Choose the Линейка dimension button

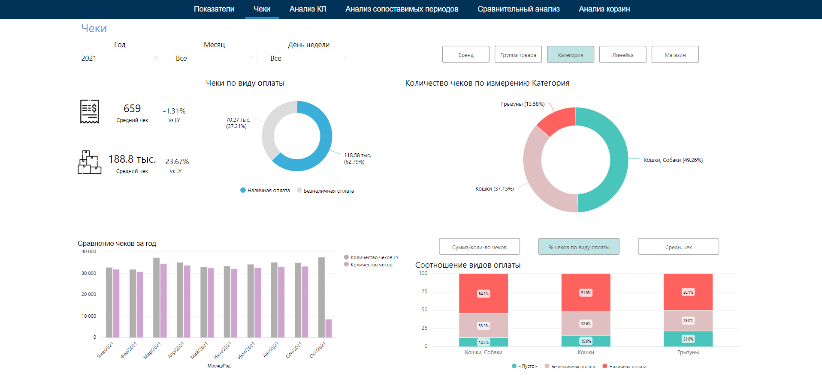point(623,54)
